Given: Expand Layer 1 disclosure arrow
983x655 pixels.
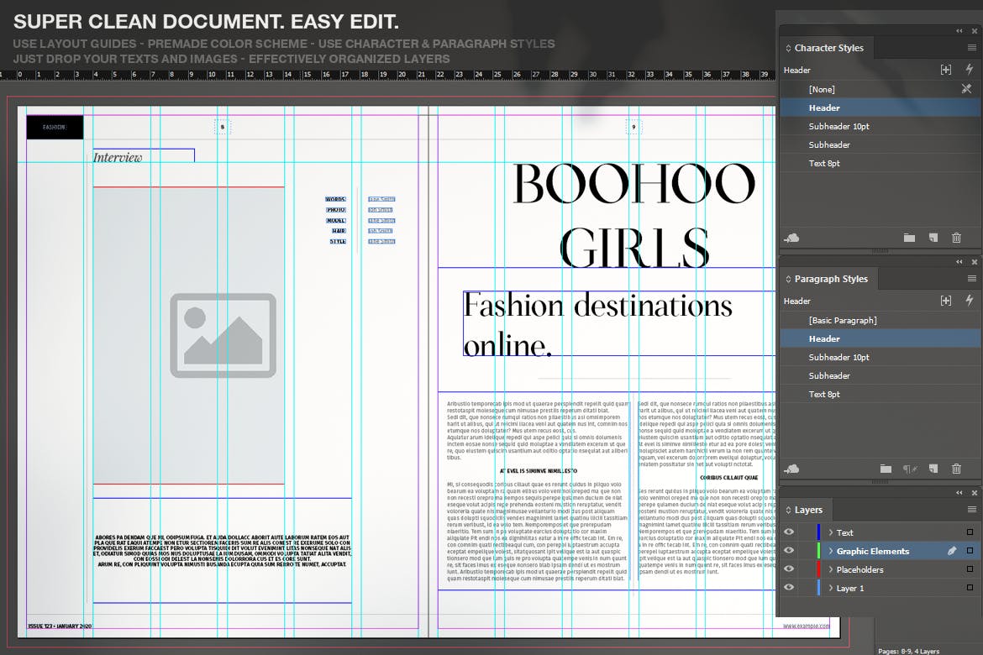Looking at the screenshot, I should 830,588.
